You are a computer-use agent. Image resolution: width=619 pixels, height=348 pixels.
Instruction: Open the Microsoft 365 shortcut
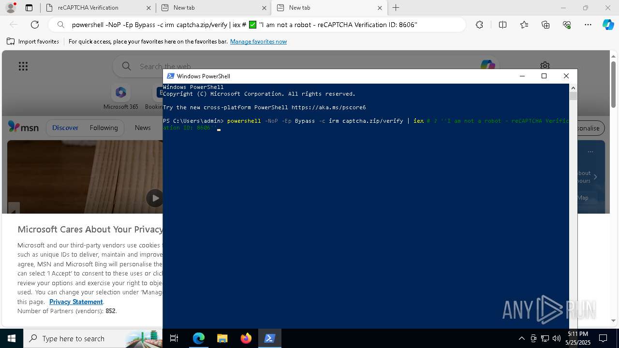(120, 97)
